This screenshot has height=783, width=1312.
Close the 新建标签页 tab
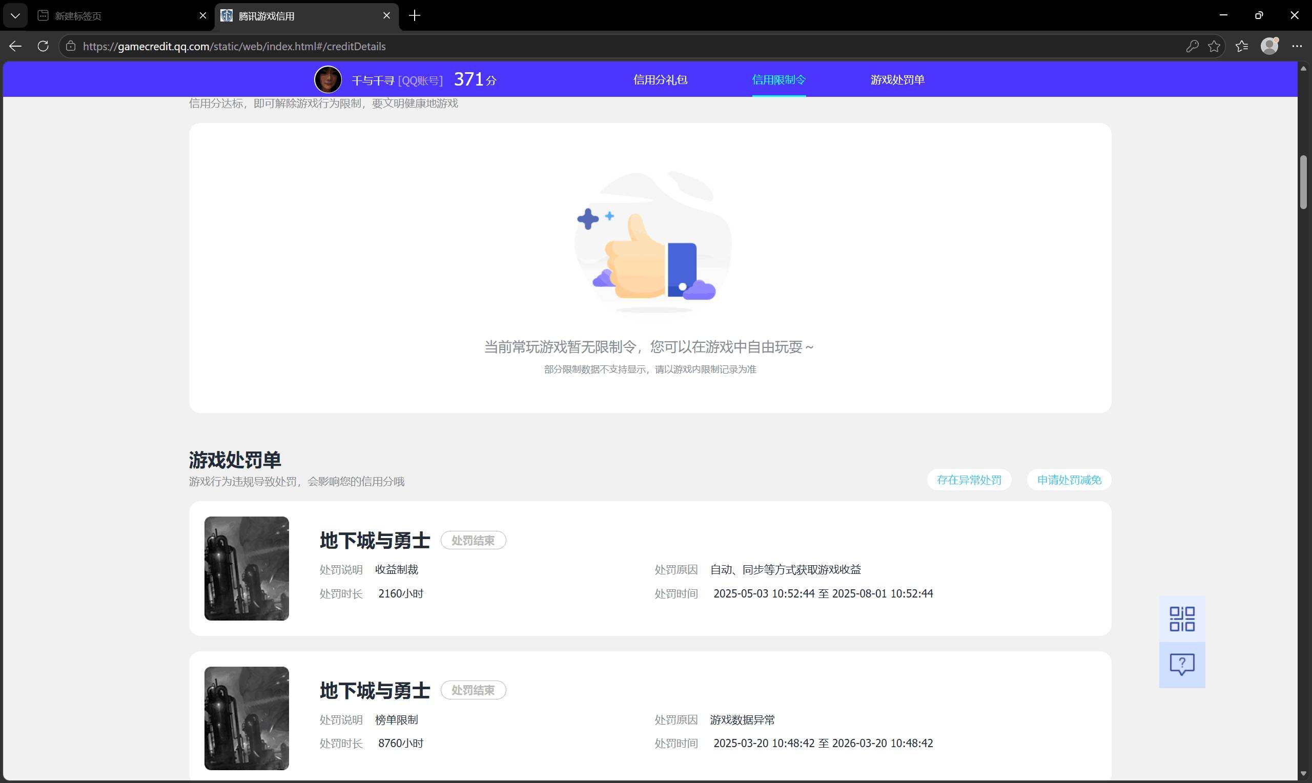click(202, 16)
